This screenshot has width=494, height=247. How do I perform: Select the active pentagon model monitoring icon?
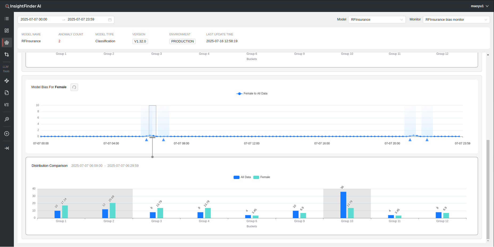pyautogui.click(x=7, y=42)
